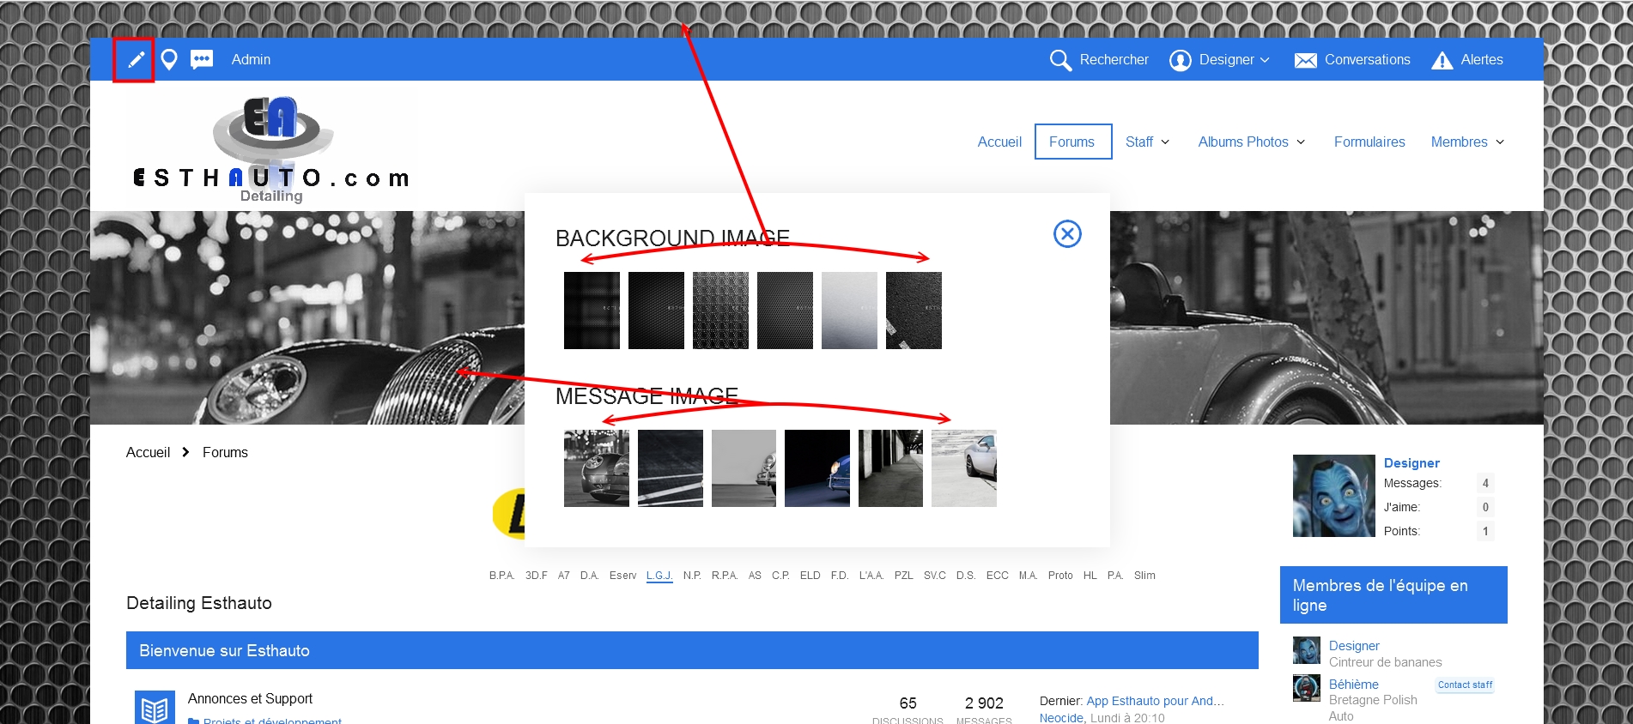Choose the gray wall car message image

coord(744,468)
